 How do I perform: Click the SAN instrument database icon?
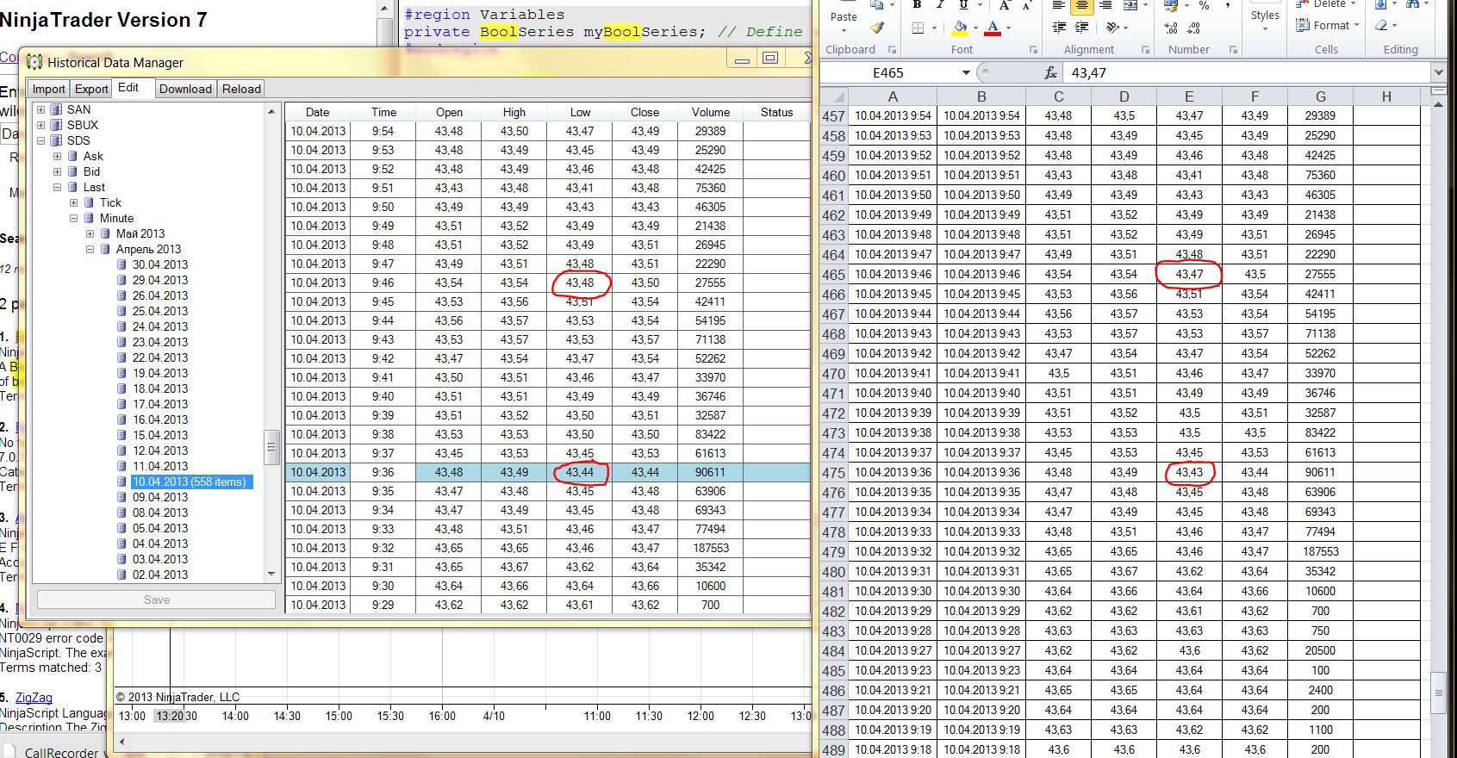pos(56,109)
